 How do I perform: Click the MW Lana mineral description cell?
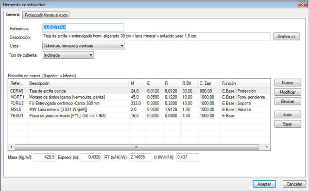(58, 110)
